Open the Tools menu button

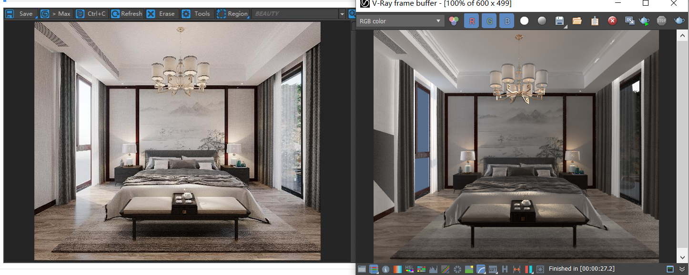tap(196, 14)
